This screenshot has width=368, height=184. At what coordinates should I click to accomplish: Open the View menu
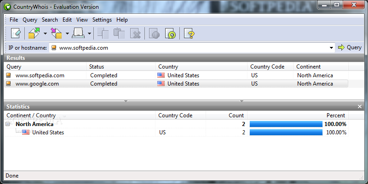click(82, 20)
